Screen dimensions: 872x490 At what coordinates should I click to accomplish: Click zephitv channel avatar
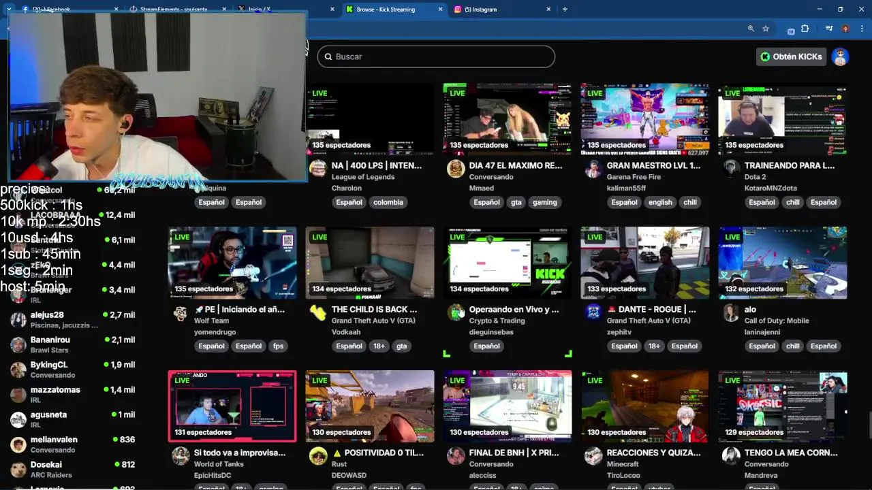593,312
